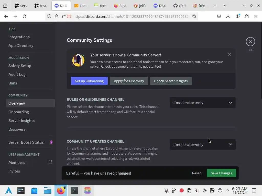Expand hidden system tray icons
The width and height of the screenshot is (262, 196).
tap(227, 190)
